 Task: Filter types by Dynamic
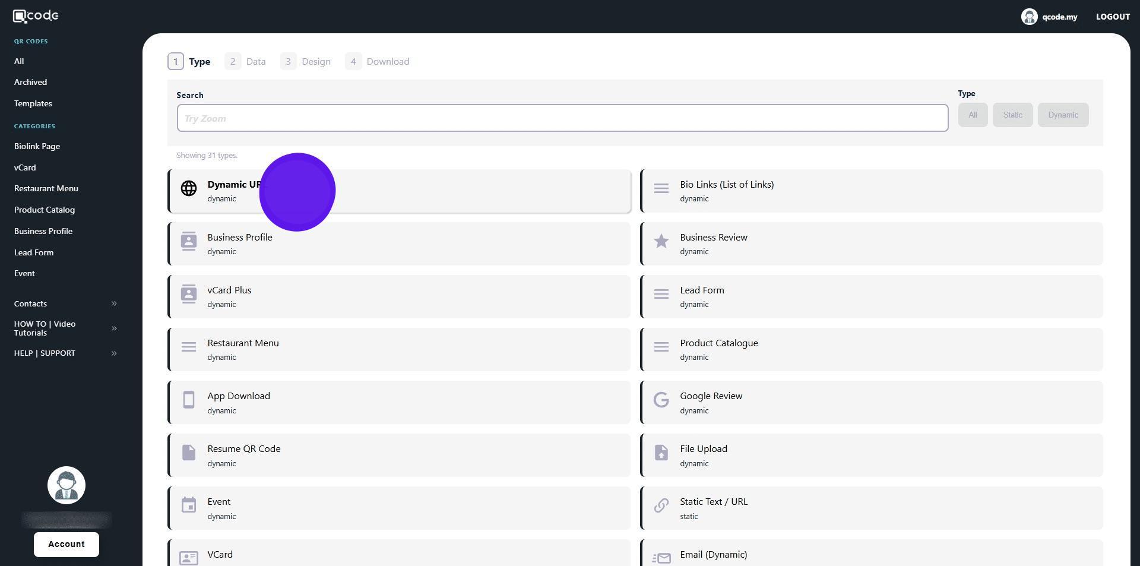1062,115
